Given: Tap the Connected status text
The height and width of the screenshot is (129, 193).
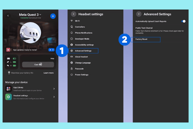Looking at the screenshot, I should (x=24, y=18).
